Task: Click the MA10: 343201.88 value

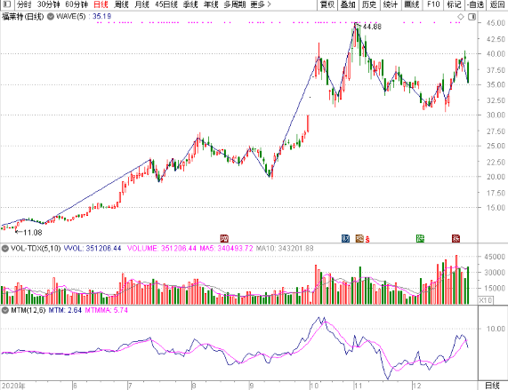Action: [285, 249]
